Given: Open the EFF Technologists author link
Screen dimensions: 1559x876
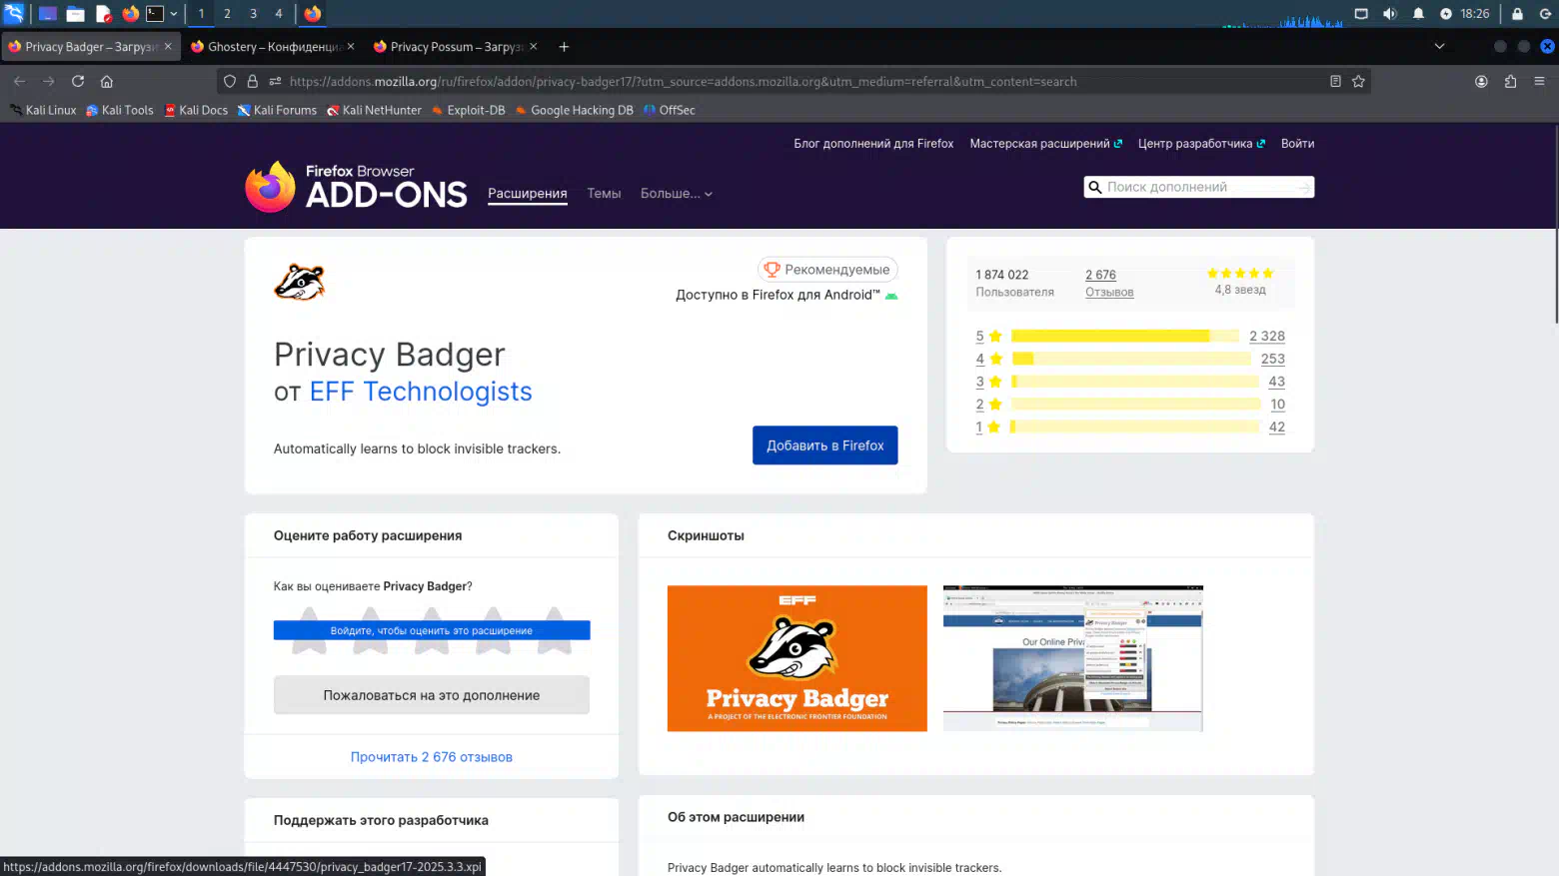Looking at the screenshot, I should click(421, 392).
